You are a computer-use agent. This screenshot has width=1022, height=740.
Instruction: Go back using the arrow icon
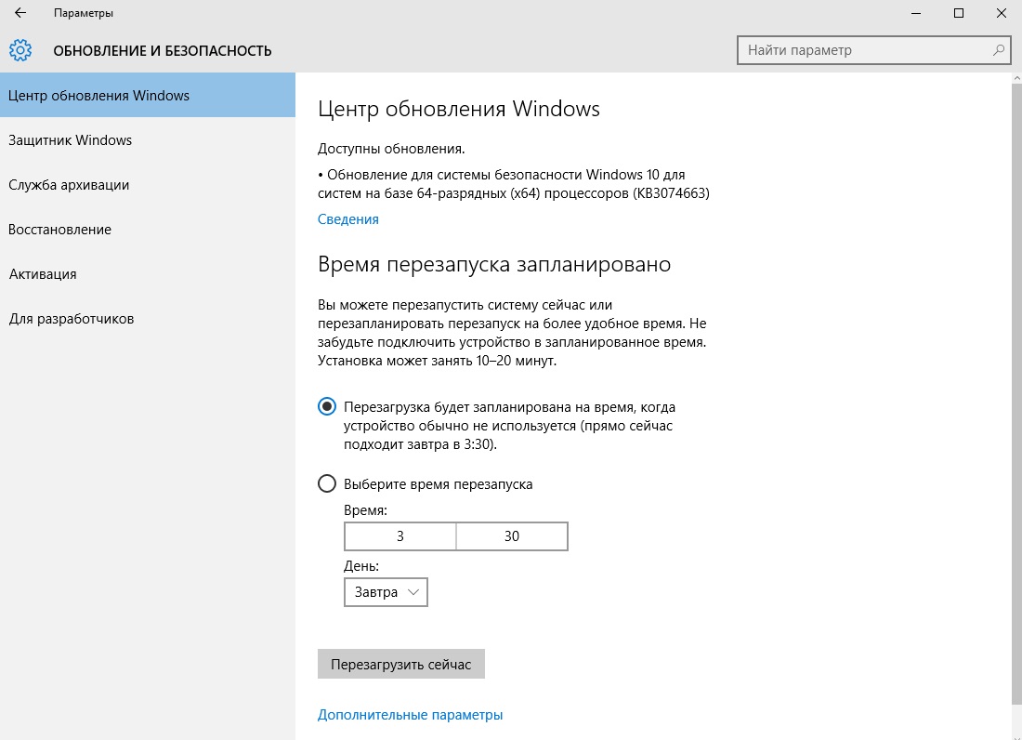20,12
